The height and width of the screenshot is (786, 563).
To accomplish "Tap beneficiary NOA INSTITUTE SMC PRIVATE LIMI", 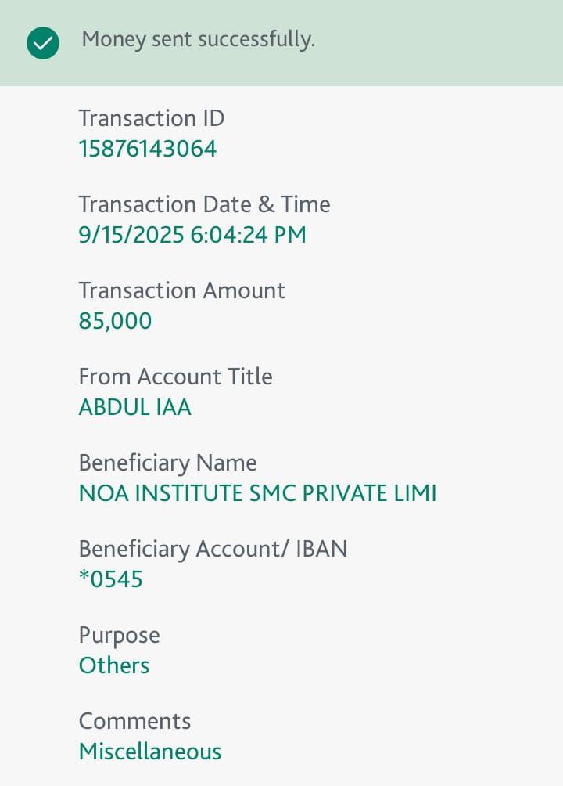I will click(257, 493).
